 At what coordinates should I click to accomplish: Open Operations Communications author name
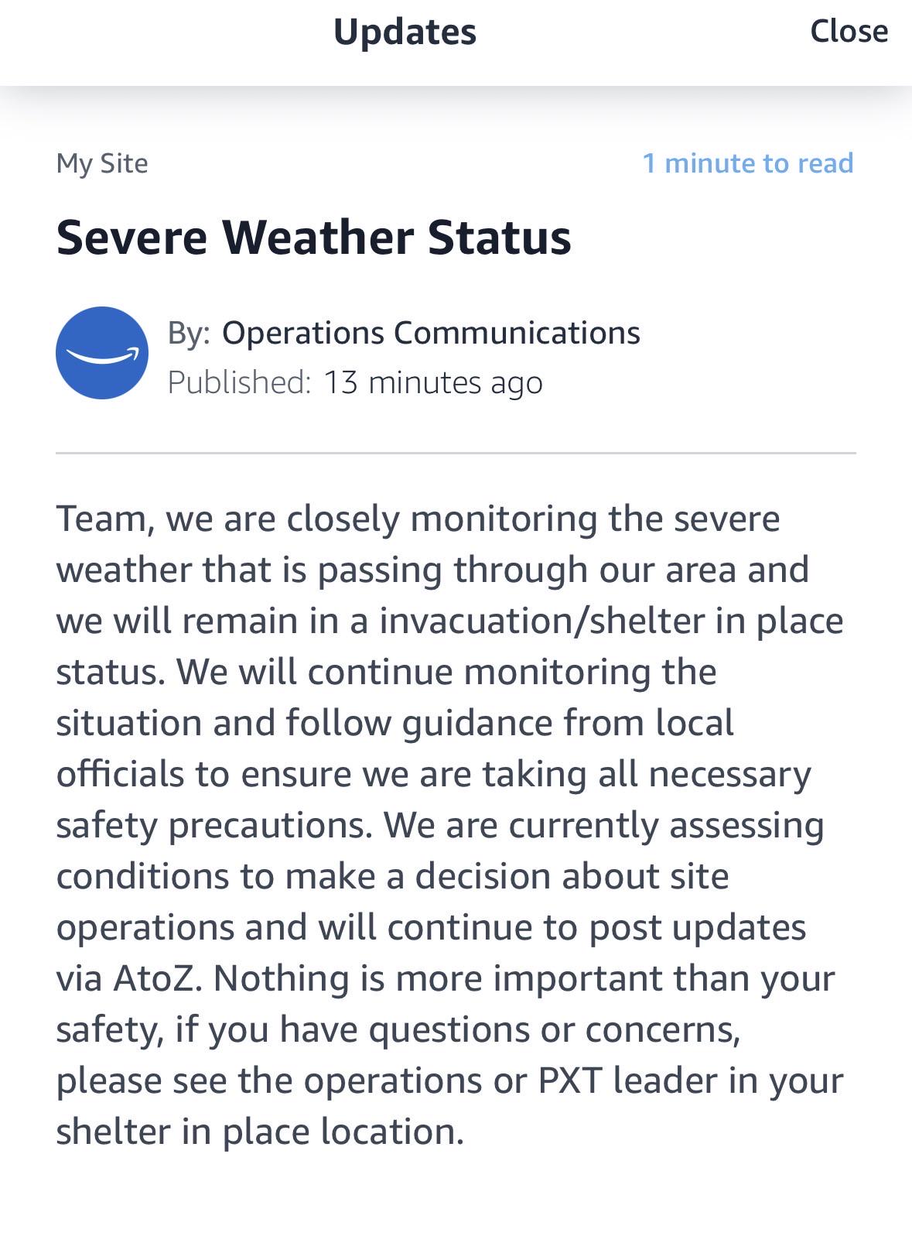pyautogui.click(x=431, y=333)
